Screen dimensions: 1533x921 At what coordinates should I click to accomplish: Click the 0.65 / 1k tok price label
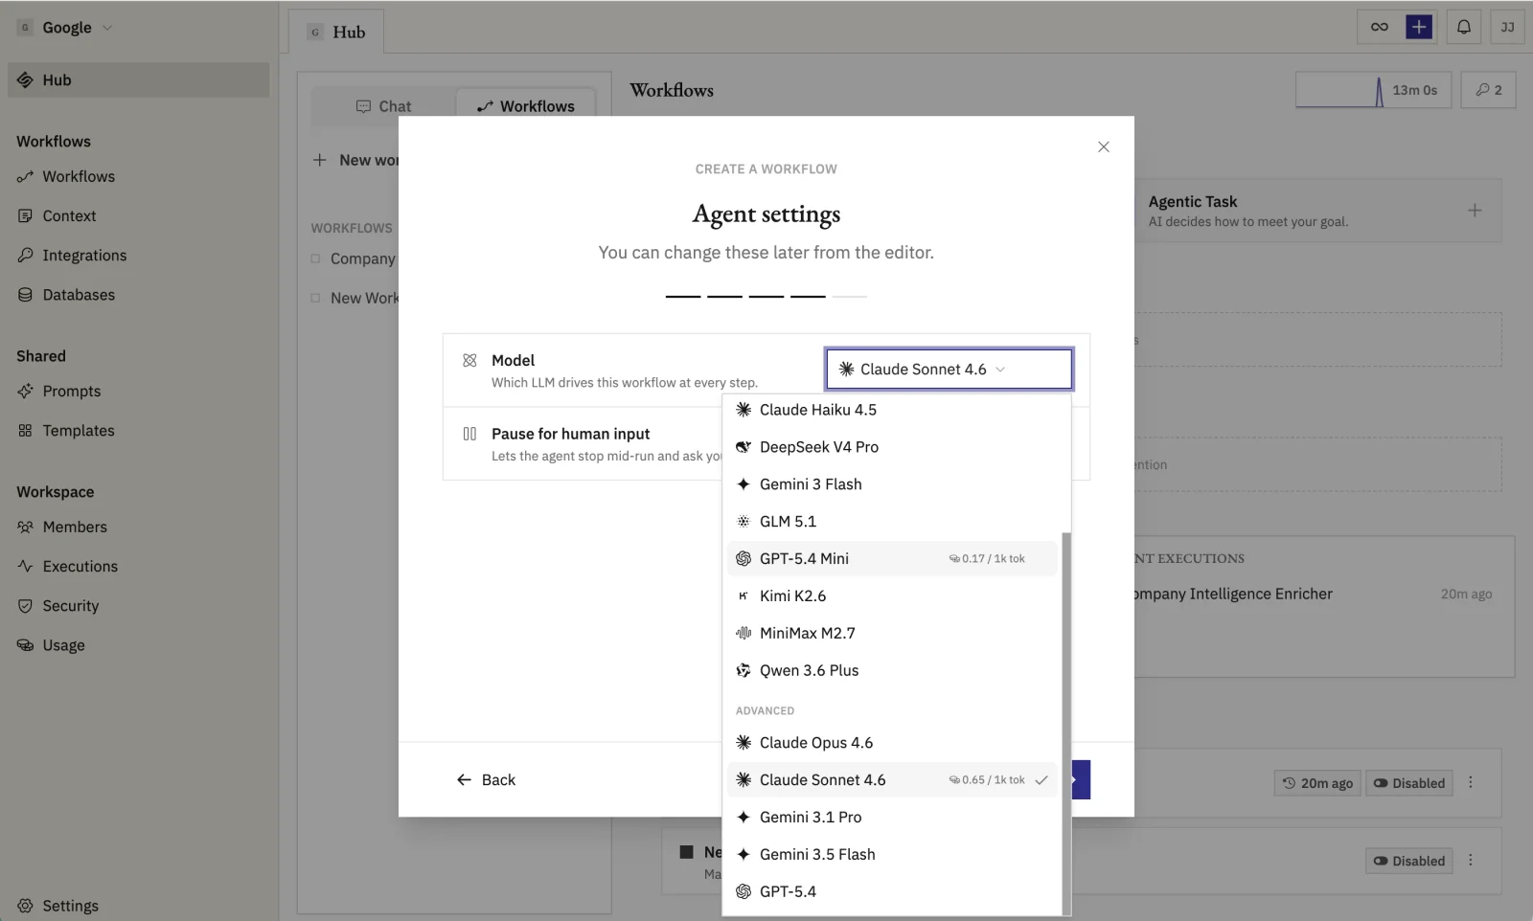tap(987, 780)
